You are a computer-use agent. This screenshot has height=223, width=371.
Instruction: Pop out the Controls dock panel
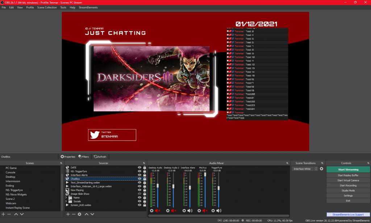tap(368, 163)
